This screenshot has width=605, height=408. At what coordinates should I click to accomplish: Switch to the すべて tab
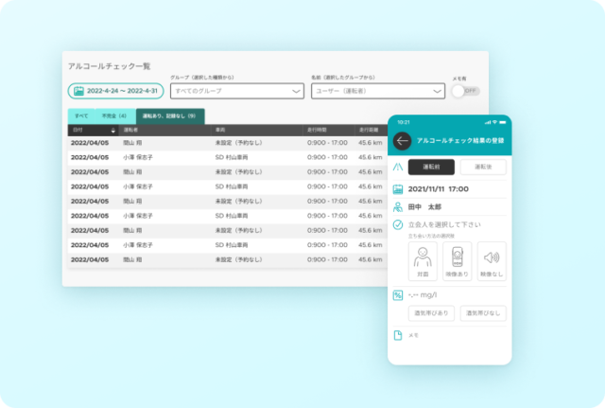[79, 115]
